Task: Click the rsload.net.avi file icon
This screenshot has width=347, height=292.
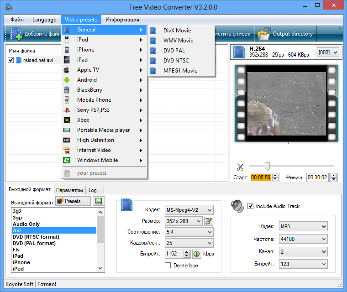Action: coord(19,60)
